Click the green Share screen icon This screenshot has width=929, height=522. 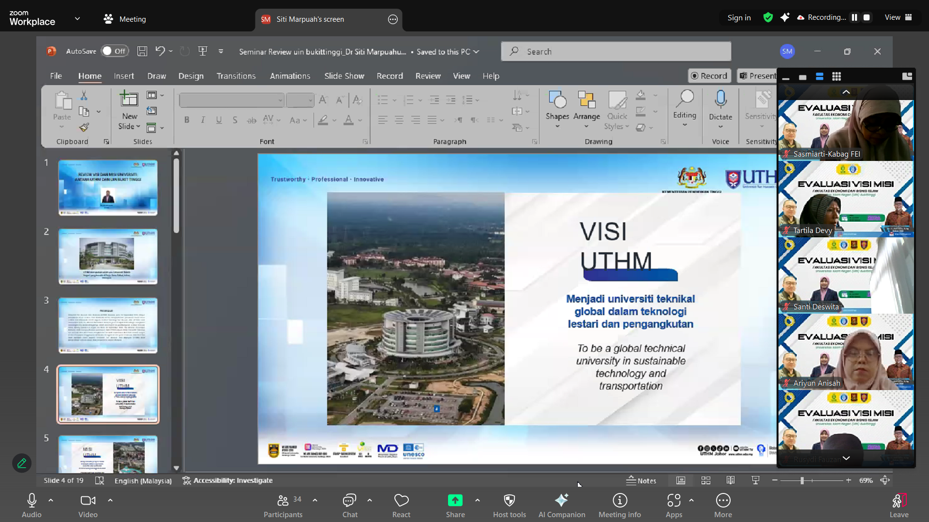coord(455,500)
